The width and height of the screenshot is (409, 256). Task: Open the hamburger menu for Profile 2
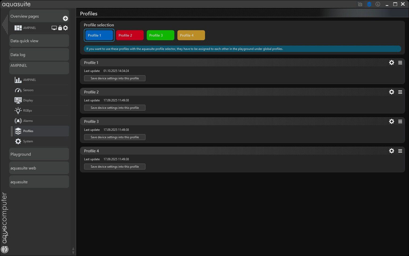pos(400,92)
